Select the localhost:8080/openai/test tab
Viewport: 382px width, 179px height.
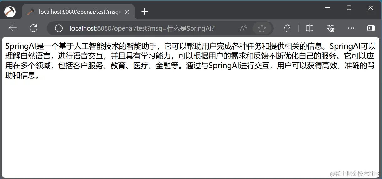(x=78, y=12)
